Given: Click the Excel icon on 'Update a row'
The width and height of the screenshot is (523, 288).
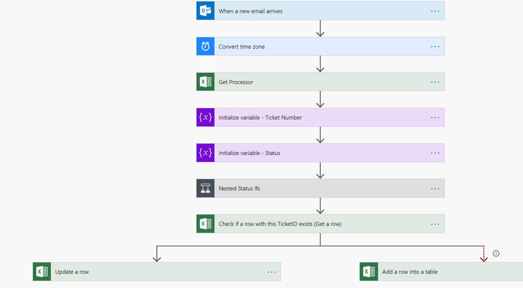Looking at the screenshot, I should pos(42,271).
